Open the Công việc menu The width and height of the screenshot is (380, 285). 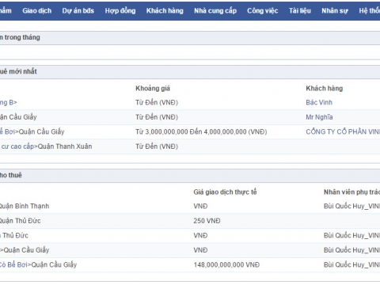tap(263, 11)
